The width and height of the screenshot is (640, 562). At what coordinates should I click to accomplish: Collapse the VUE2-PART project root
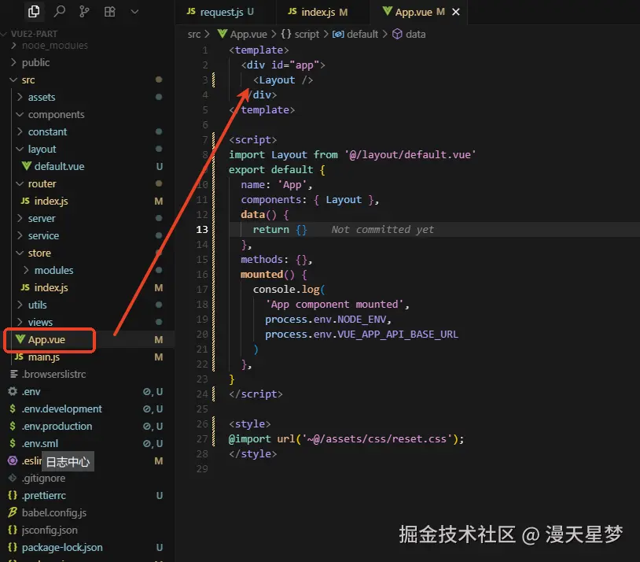click(x=33, y=34)
